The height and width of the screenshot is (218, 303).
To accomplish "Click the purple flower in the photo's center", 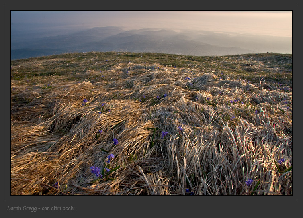I will [164, 134].
